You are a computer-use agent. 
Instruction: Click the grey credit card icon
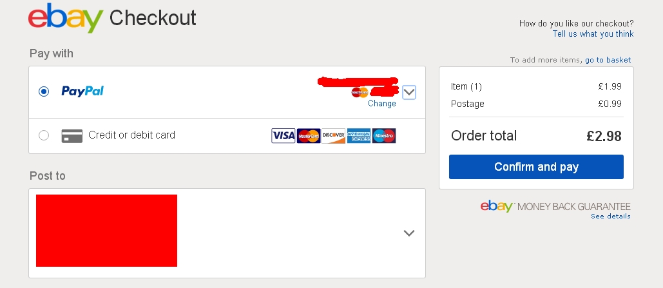pyautogui.click(x=72, y=136)
